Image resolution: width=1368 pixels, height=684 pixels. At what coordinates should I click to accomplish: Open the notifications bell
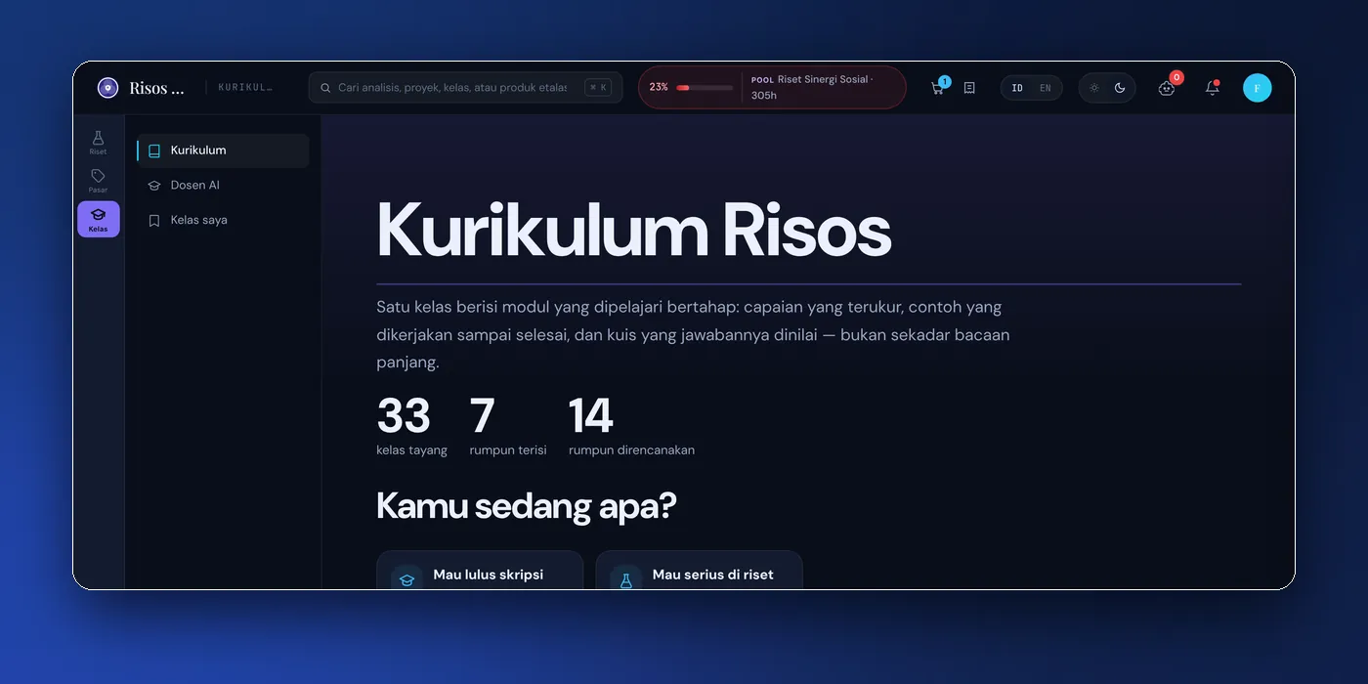[x=1212, y=88]
